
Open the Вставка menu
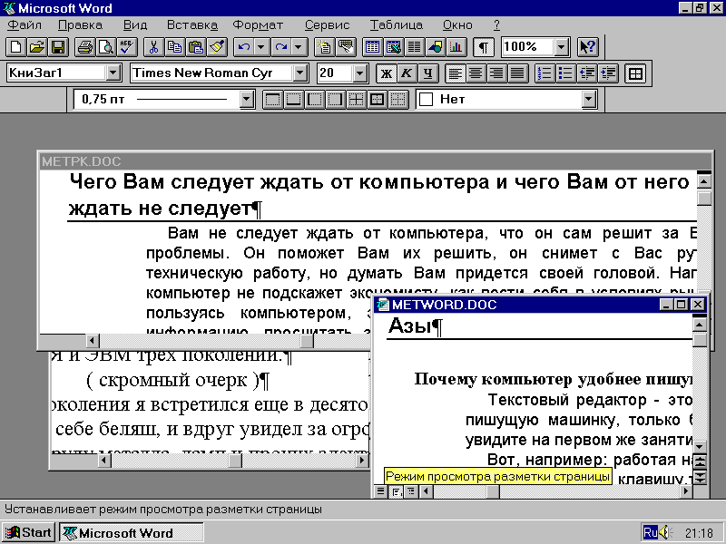tap(192, 25)
